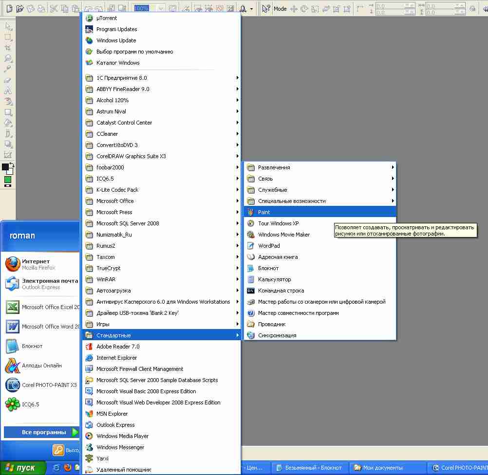Image resolution: width=488 pixels, height=475 pixels.
Task: Open Калькулятор
Action: click(x=320, y=279)
